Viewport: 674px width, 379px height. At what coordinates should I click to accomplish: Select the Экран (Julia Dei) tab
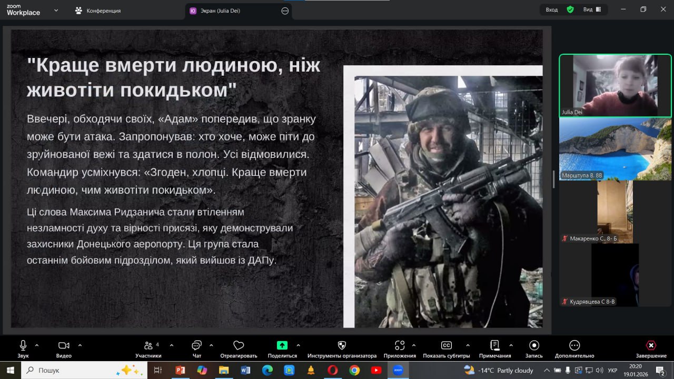click(x=220, y=11)
